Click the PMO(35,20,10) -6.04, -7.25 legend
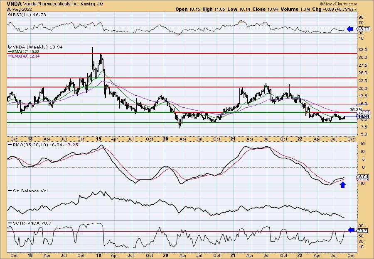The width and height of the screenshot is (374, 259). [x=45, y=145]
